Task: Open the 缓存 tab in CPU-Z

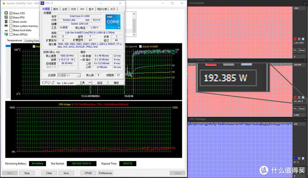Action: [x=56, y=9]
